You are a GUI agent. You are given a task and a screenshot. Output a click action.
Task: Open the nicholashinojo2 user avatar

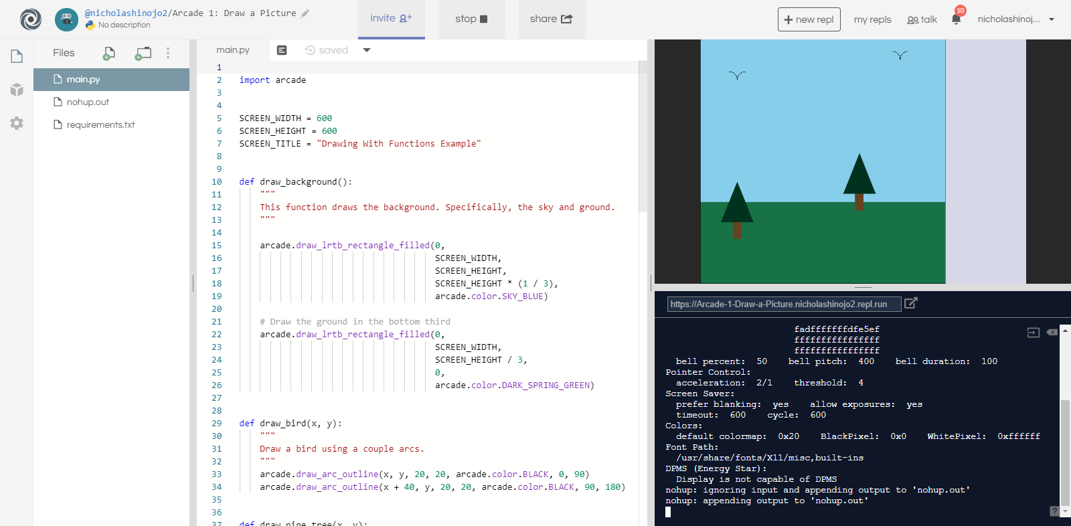point(66,19)
